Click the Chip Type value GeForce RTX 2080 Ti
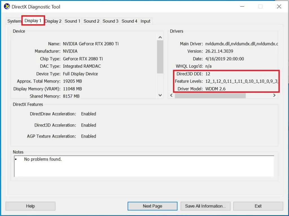289x216 pixels. click(x=83, y=59)
